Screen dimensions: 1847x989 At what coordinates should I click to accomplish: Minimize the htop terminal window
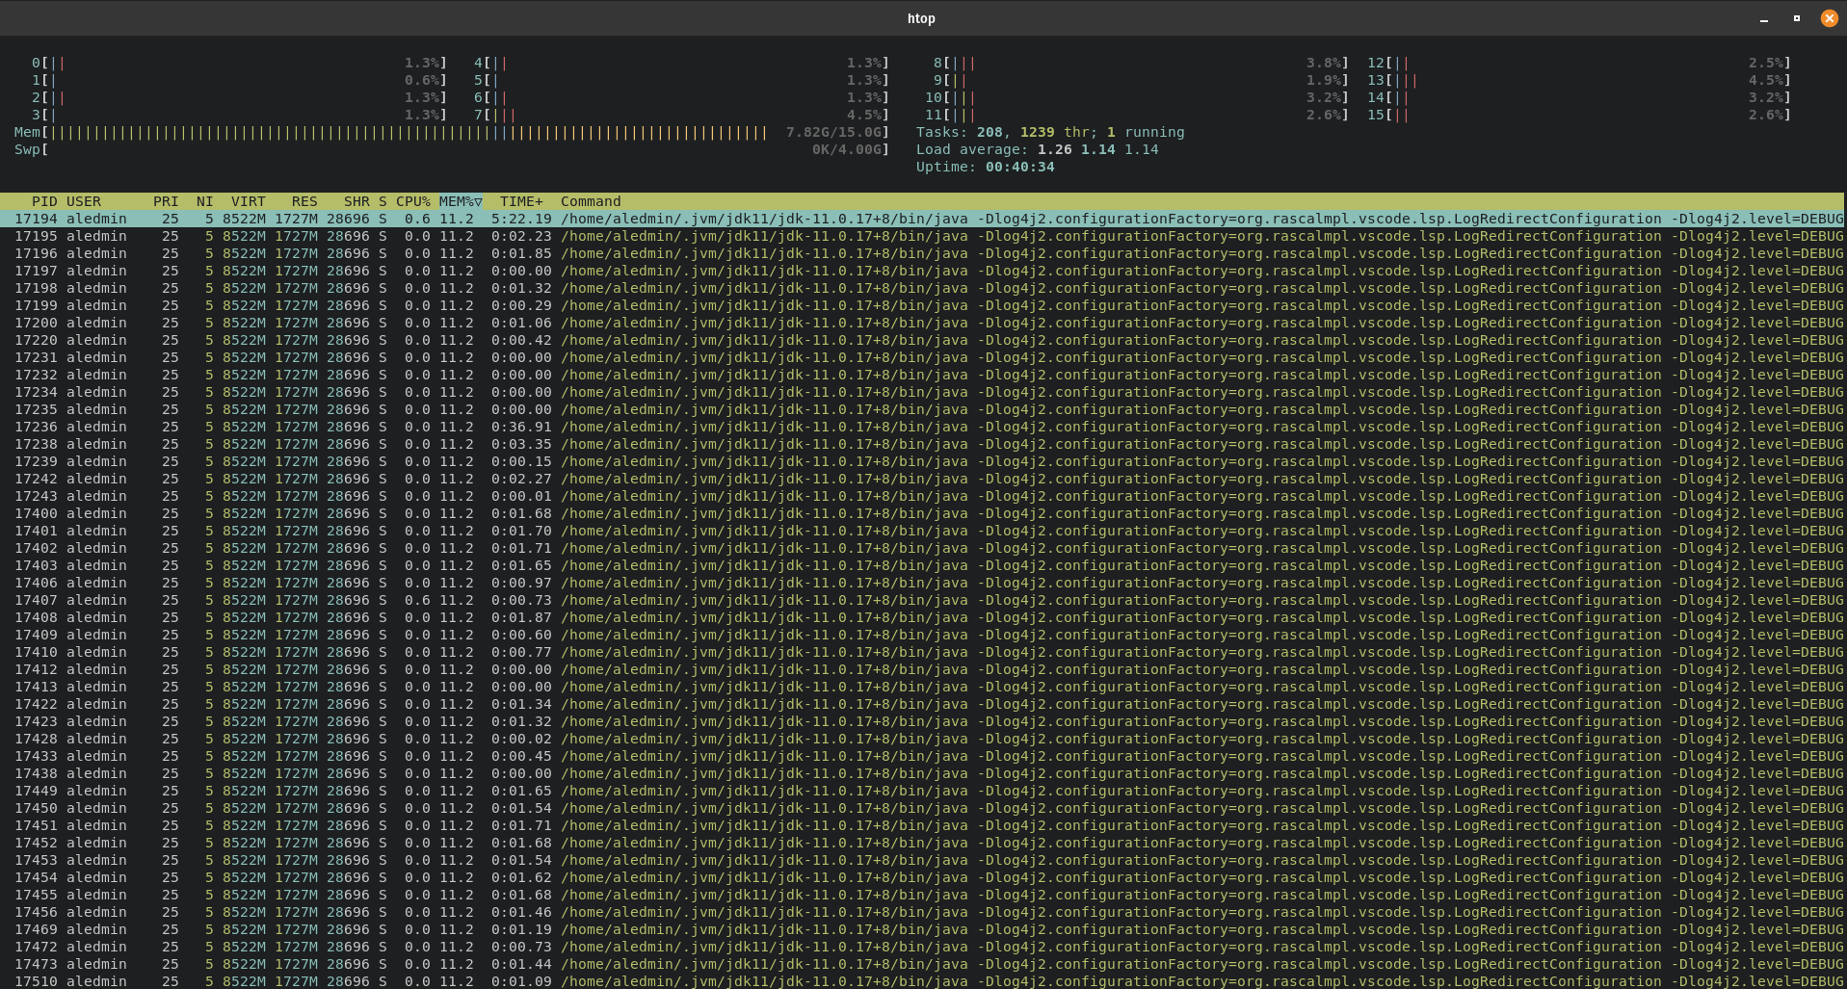(x=1763, y=18)
